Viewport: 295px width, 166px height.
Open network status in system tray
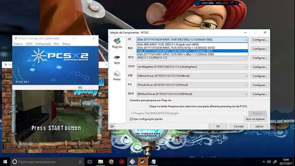click(x=275, y=162)
